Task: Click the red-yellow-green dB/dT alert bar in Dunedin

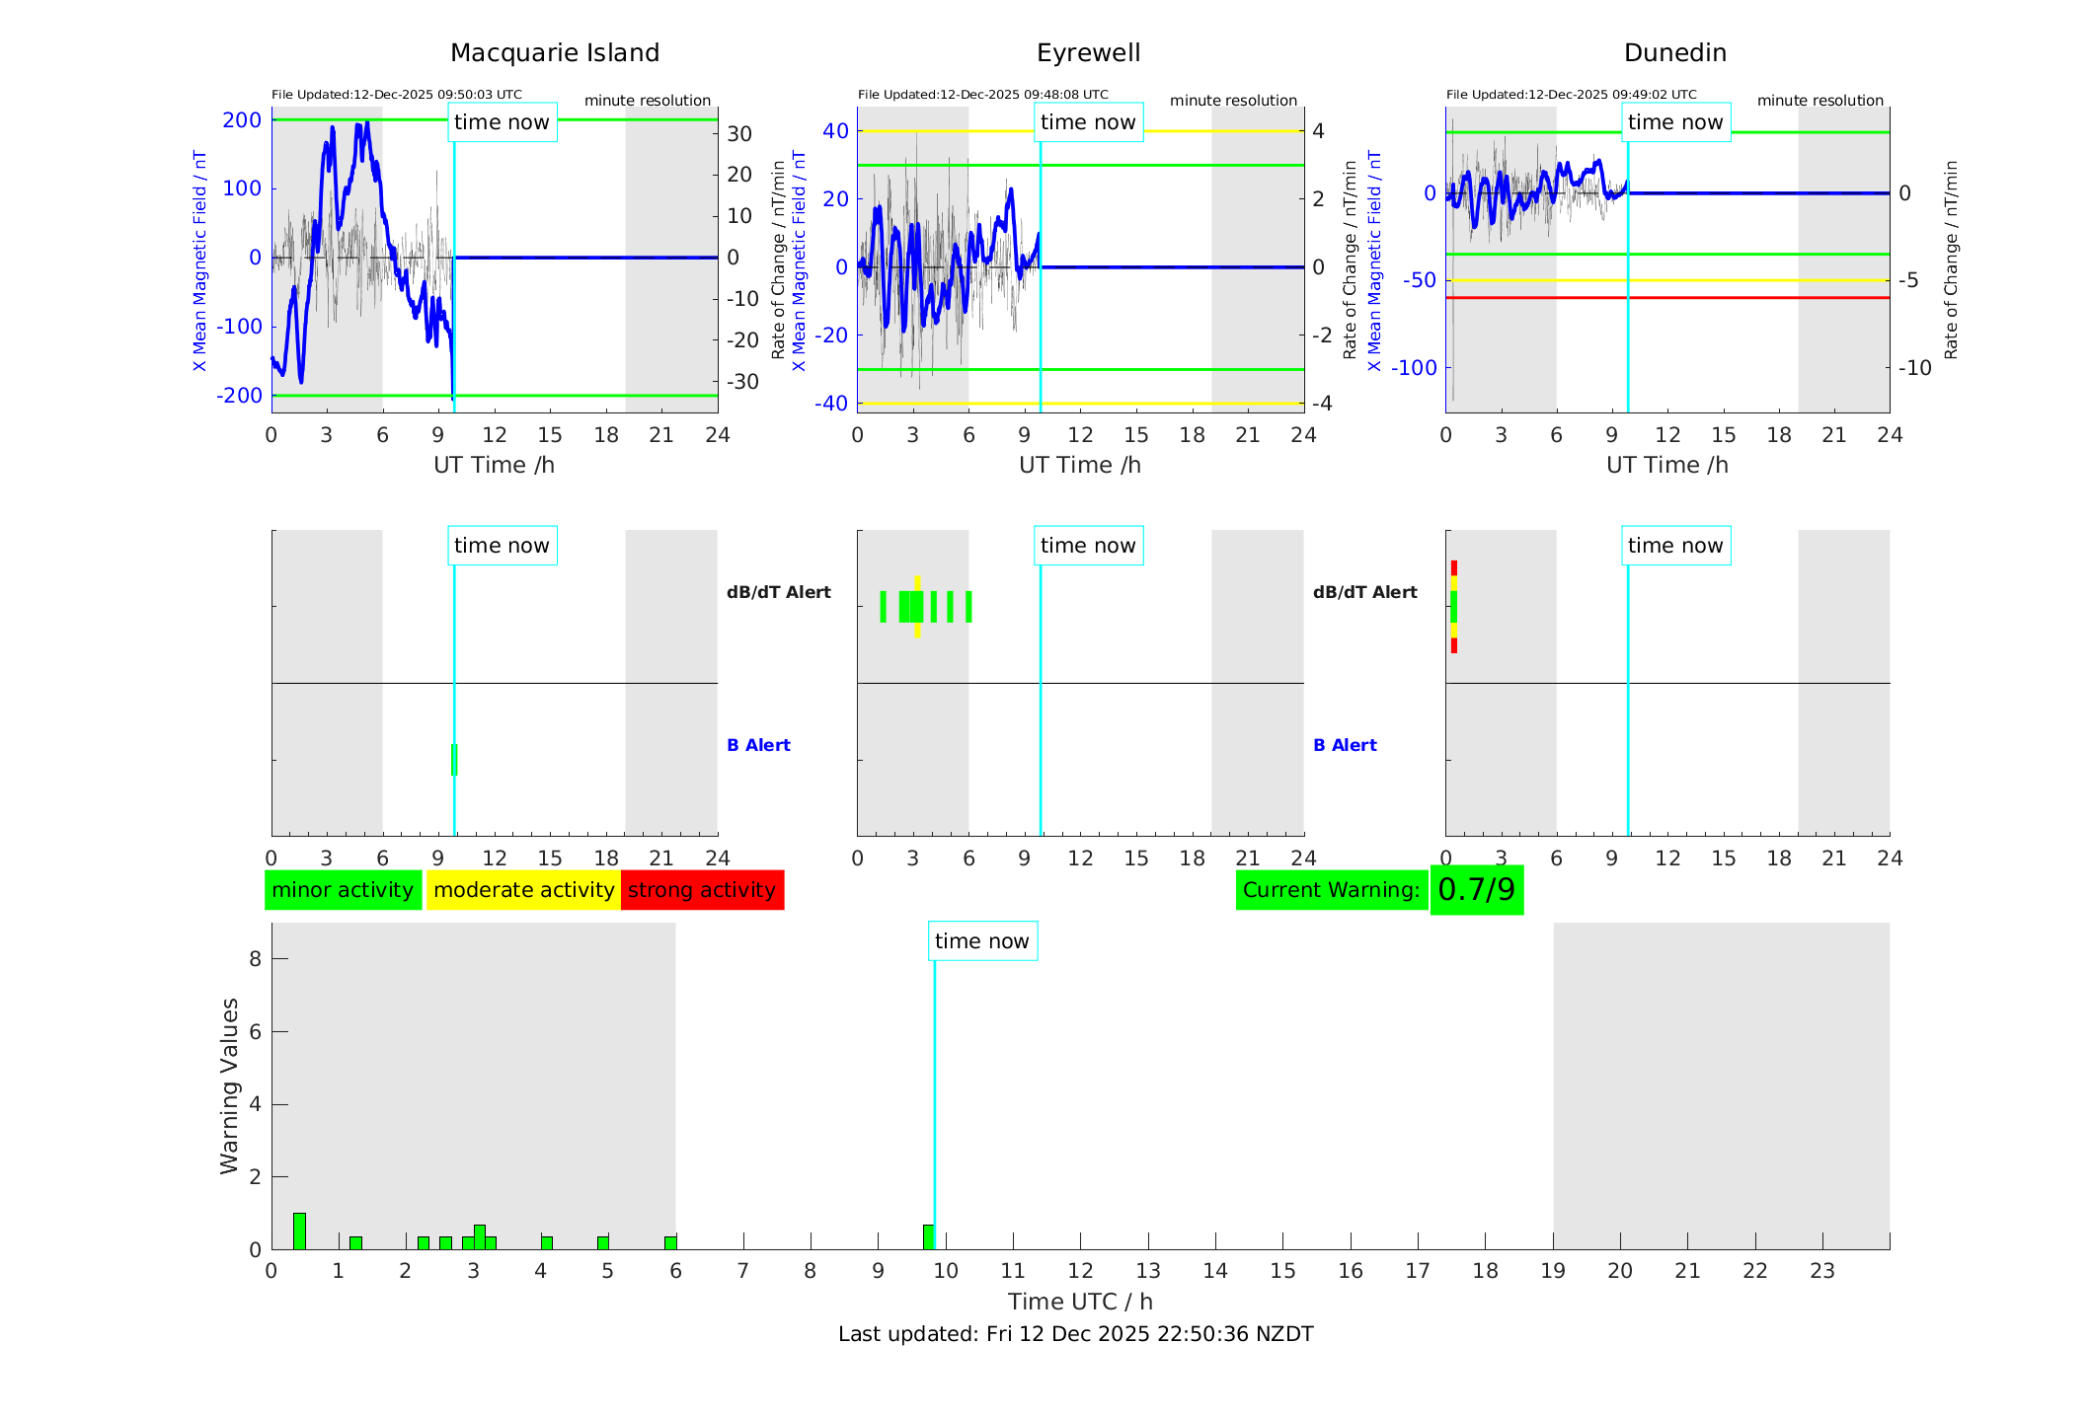Action: click(1453, 607)
